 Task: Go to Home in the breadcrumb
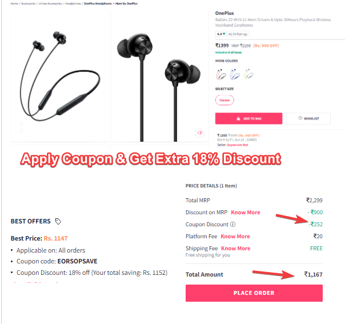pyautogui.click(x=14, y=3)
